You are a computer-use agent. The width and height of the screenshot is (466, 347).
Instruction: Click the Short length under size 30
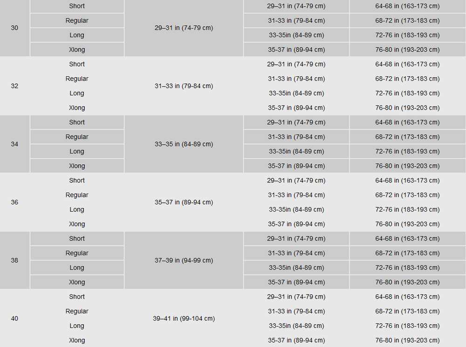[77, 6]
